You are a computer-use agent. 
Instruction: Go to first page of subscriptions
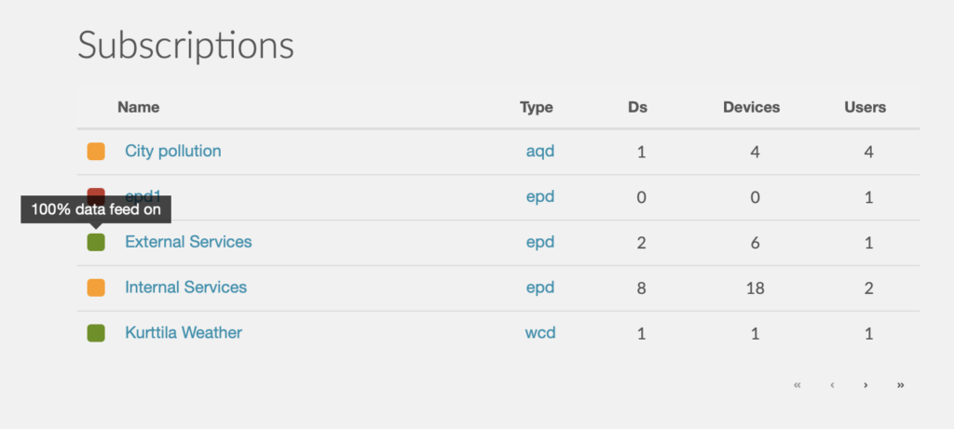pyautogui.click(x=797, y=384)
